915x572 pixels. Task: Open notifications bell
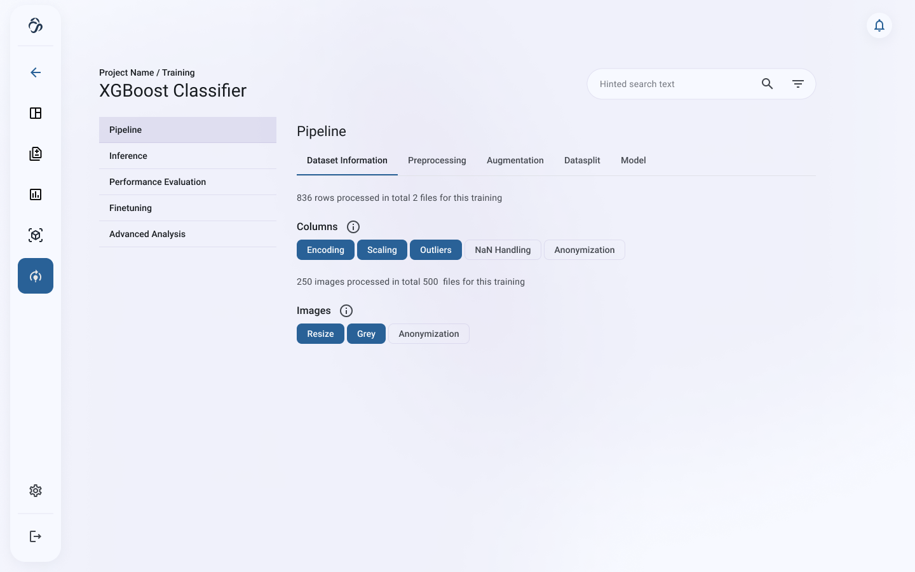tap(879, 25)
